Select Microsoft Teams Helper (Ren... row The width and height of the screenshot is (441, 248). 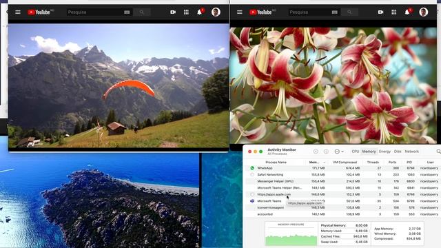tap(343, 188)
